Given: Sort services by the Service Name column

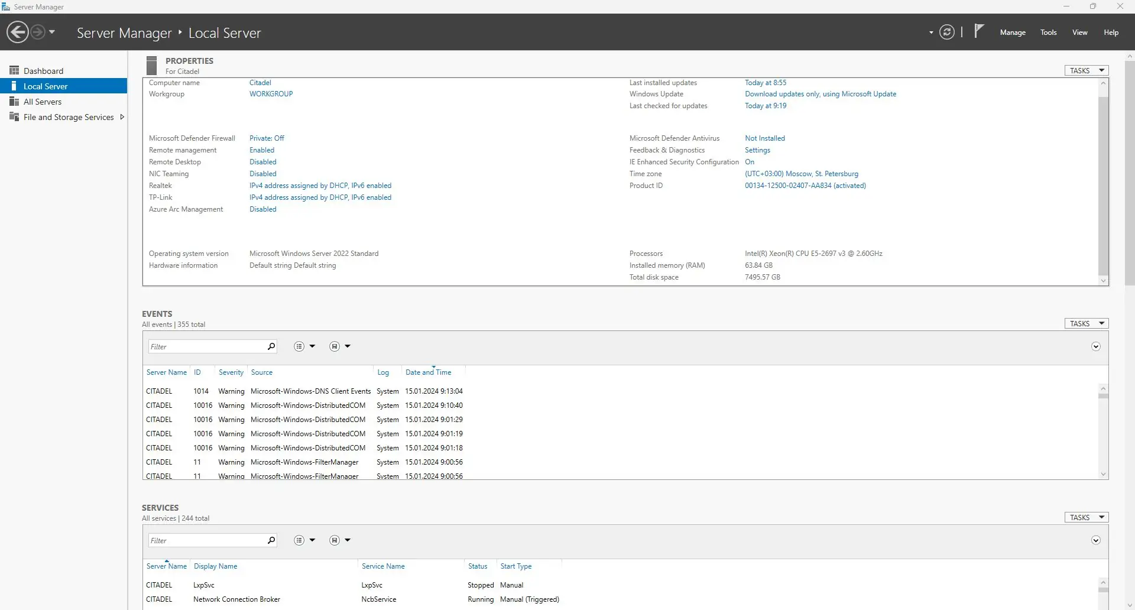Looking at the screenshot, I should 383,566.
